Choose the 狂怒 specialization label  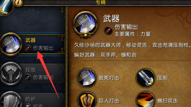[30, 70]
